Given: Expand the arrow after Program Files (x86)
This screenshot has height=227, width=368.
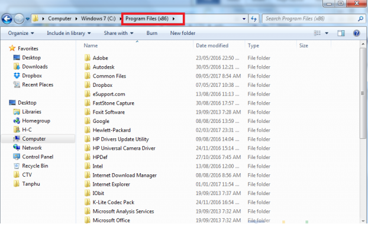Looking at the screenshot, I should 174,19.
